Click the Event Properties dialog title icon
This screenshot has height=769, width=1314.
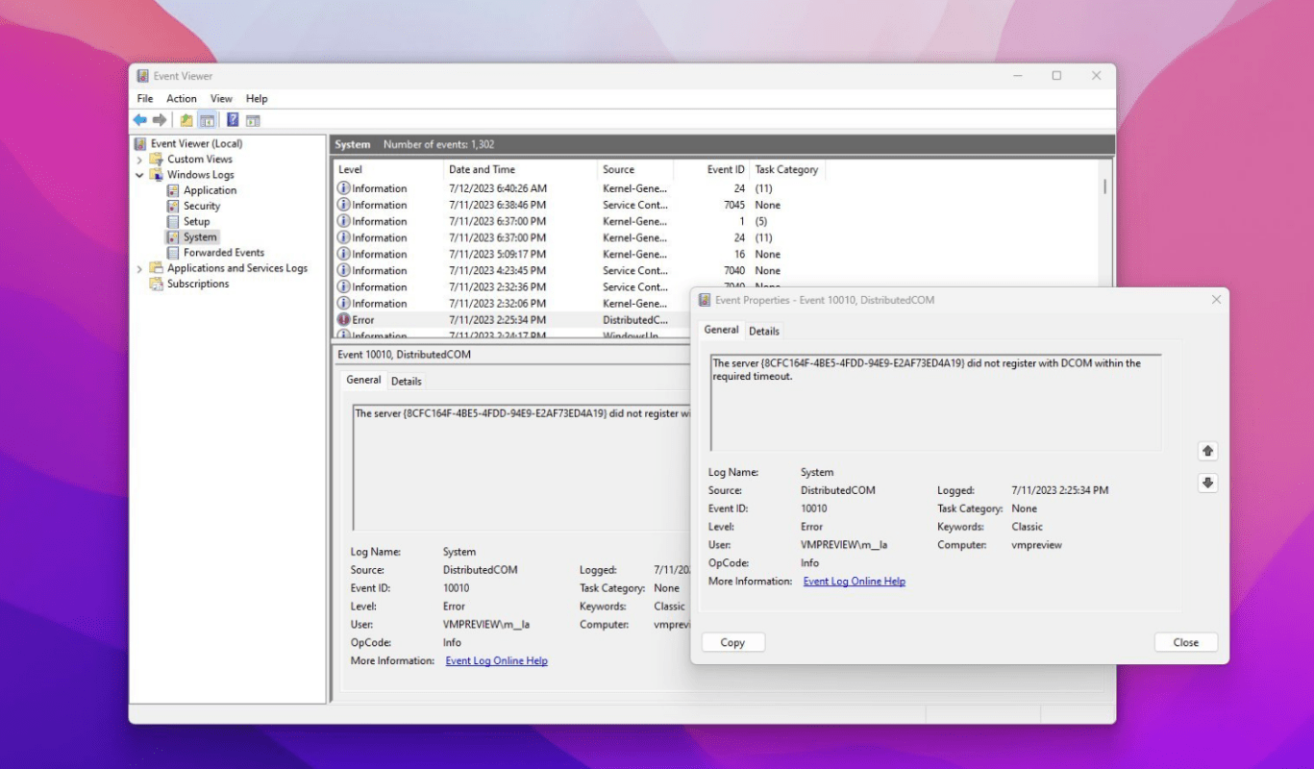(705, 300)
